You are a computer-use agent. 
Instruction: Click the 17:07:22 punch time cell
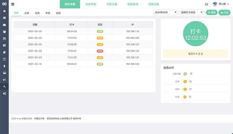(x=72, y=38)
